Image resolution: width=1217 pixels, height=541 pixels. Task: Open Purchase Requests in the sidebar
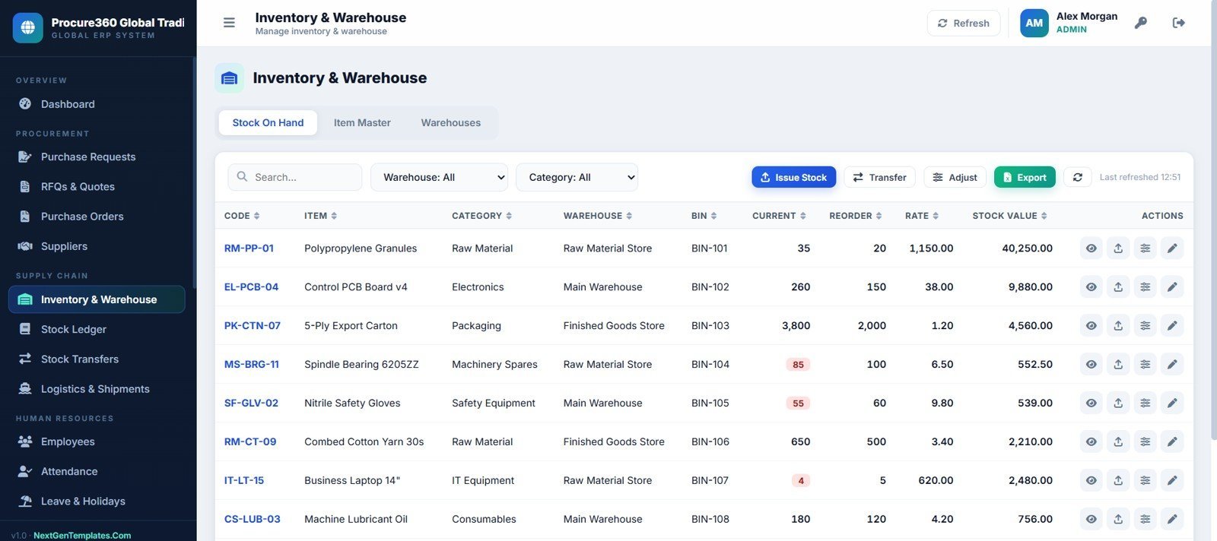(x=97, y=157)
